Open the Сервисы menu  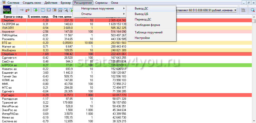[101, 3]
